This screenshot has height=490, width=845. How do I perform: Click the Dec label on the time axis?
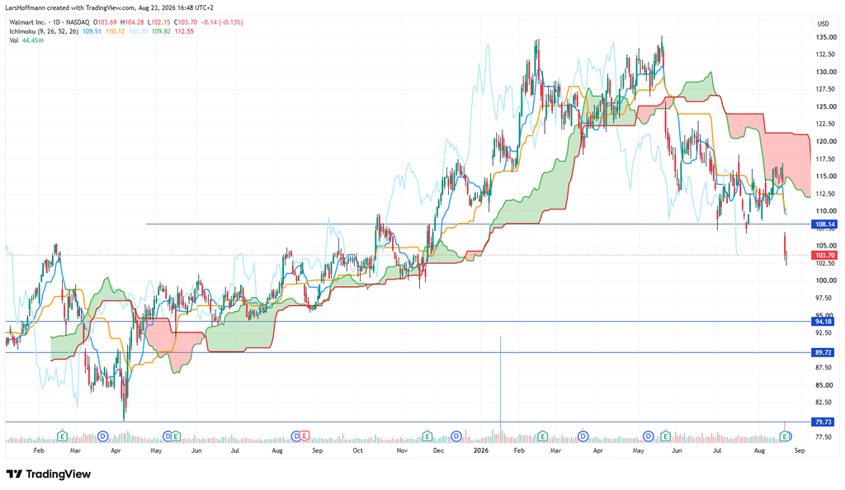pyautogui.click(x=439, y=450)
